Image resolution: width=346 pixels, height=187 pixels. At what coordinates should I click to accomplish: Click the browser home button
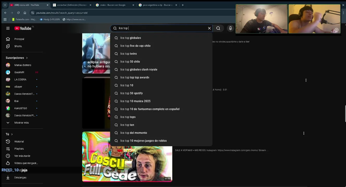coord(25,13)
